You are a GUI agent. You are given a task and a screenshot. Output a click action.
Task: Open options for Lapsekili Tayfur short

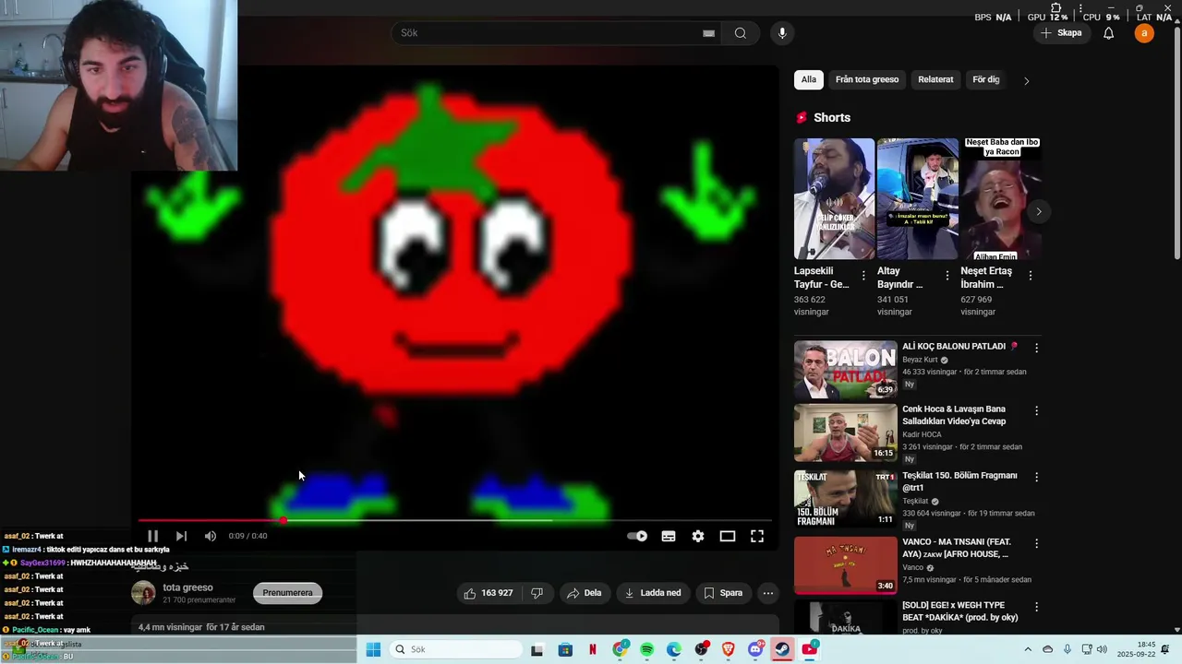pyautogui.click(x=864, y=276)
